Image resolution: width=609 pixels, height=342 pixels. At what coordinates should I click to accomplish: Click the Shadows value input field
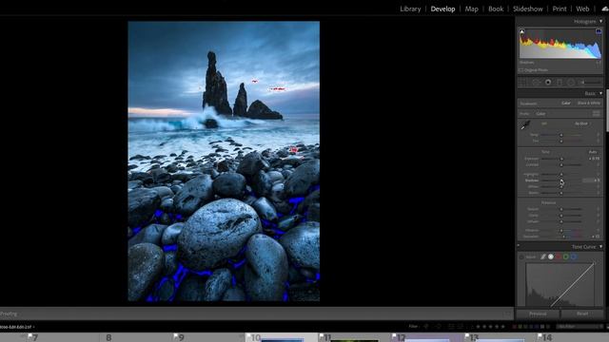(x=592, y=180)
